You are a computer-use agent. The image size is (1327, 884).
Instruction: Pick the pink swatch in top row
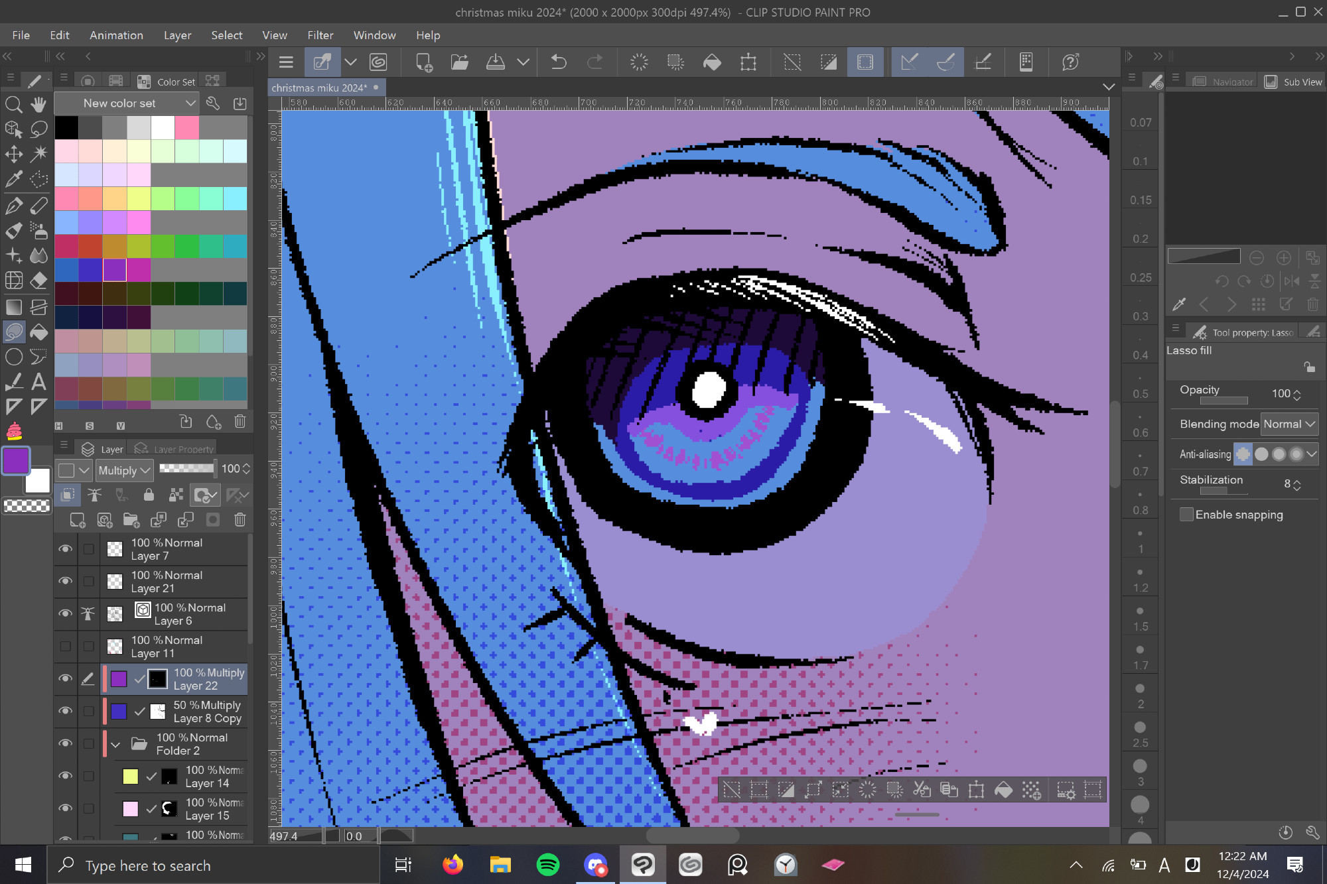[186, 127]
